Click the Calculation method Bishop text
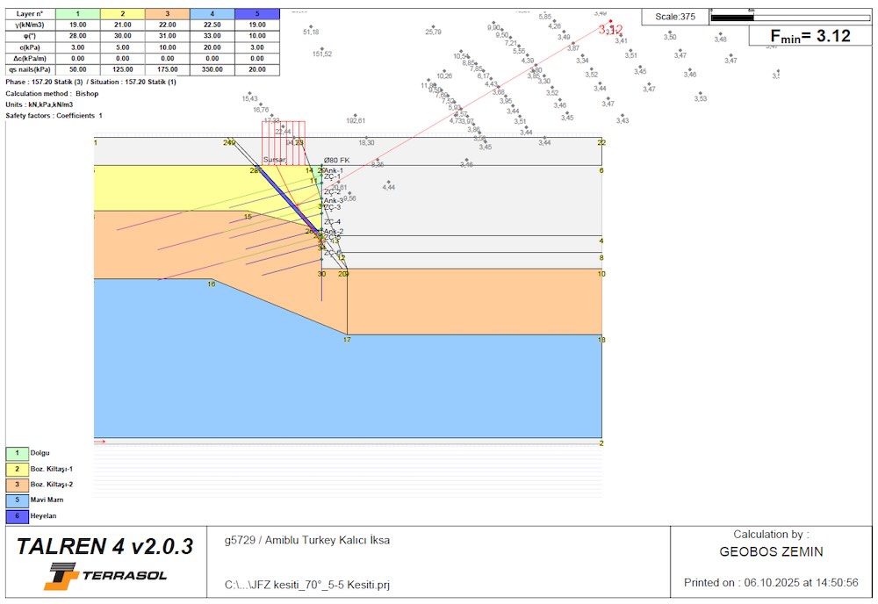This screenshot has height=604, width=878. pos(52,93)
